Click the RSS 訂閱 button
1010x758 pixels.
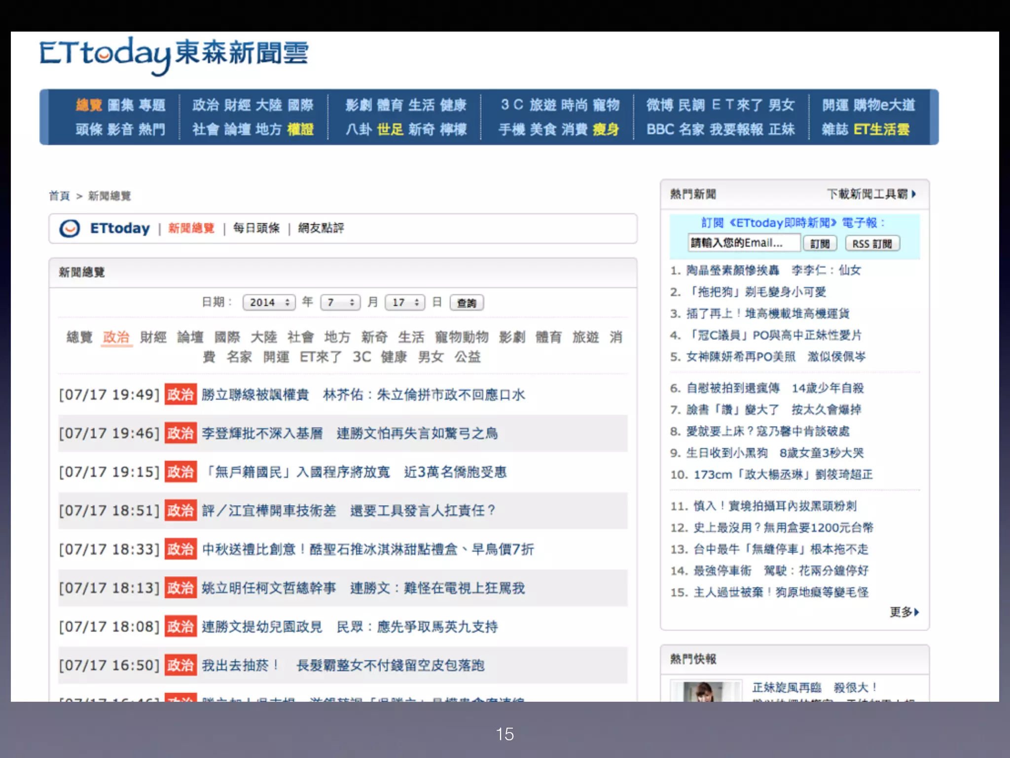872,243
